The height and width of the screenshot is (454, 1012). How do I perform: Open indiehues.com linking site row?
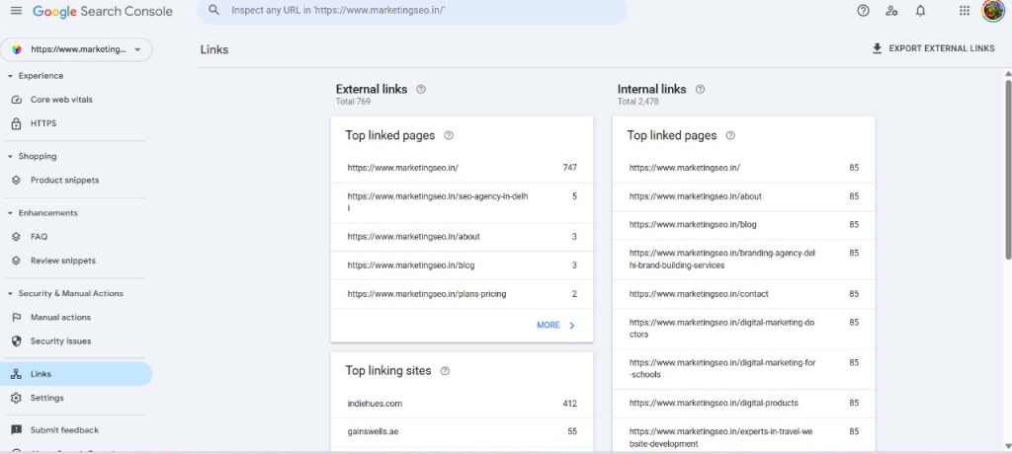(x=463, y=404)
